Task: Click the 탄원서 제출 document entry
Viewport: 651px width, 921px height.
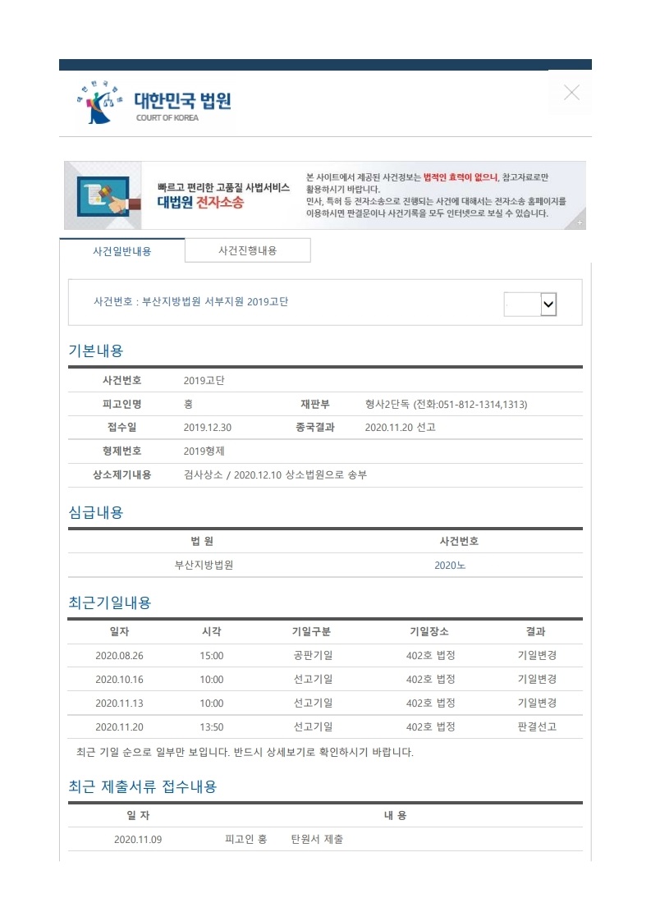Action: (x=317, y=840)
